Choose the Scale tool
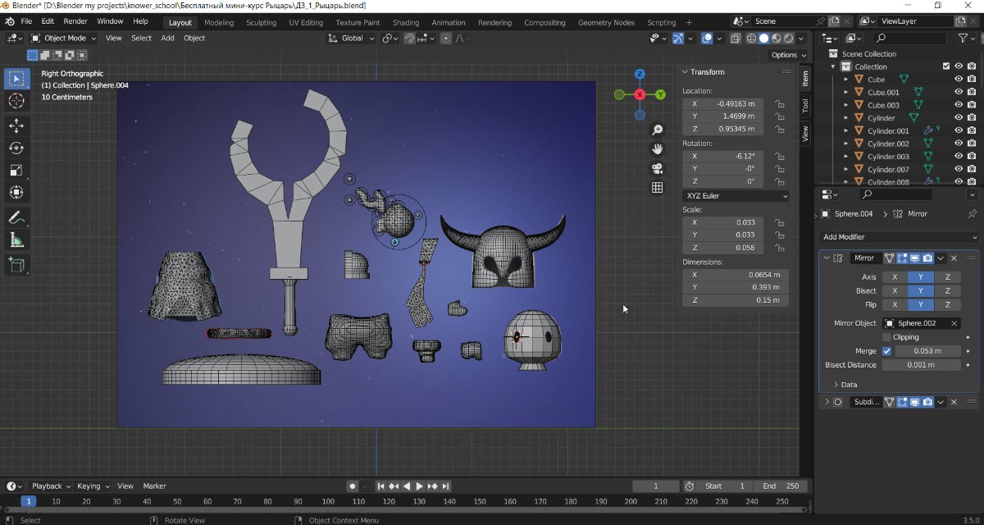The height and width of the screenshot is (525, 984). 16,171
